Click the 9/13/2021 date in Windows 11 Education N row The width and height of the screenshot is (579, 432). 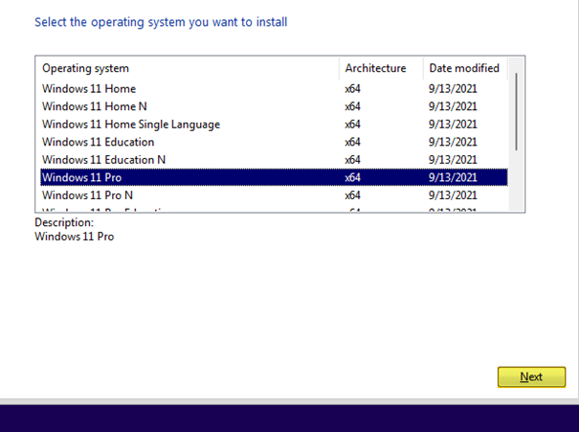tap(453, 160)
